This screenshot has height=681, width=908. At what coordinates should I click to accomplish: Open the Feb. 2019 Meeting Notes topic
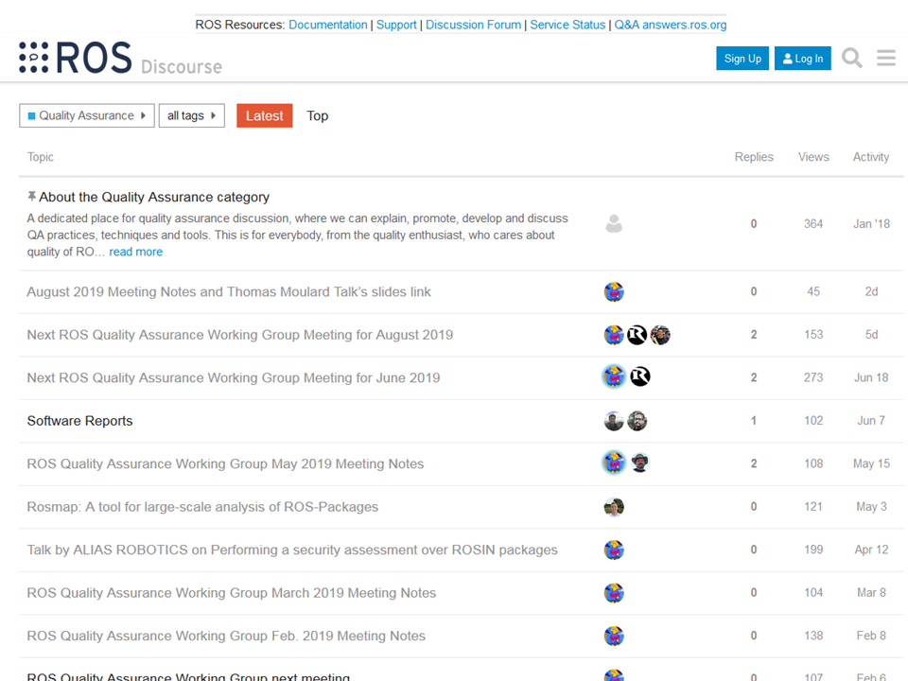(x=226, y=636)
